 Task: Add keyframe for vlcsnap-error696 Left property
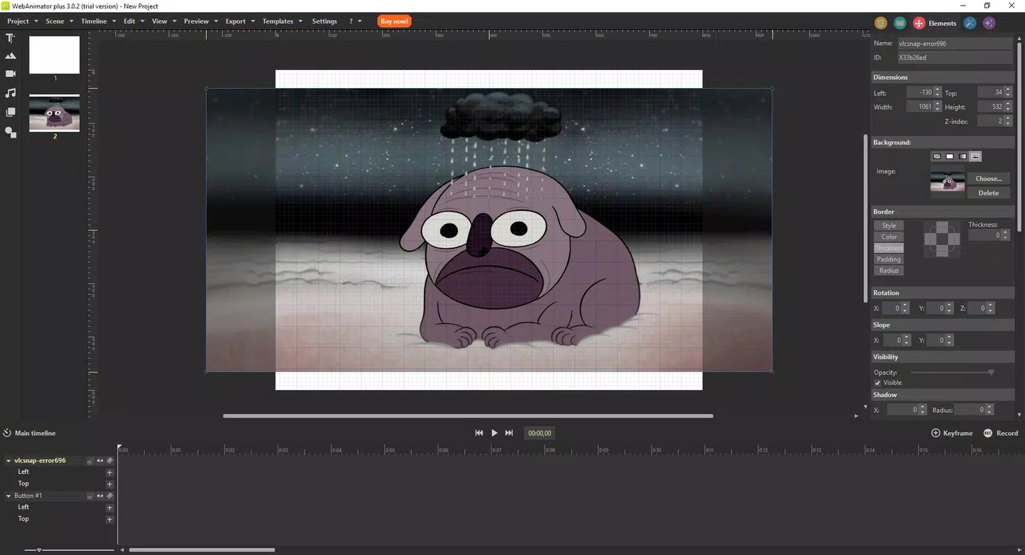110,472
